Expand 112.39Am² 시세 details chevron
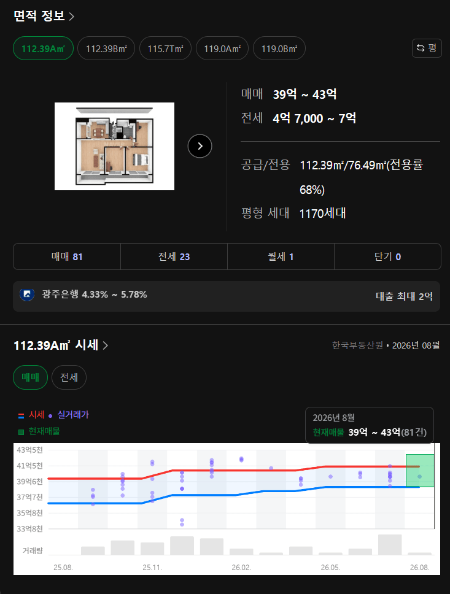 106,345
